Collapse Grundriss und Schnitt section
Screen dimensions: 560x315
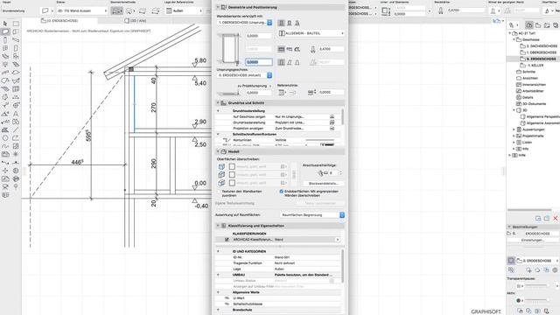pos(218,103)
